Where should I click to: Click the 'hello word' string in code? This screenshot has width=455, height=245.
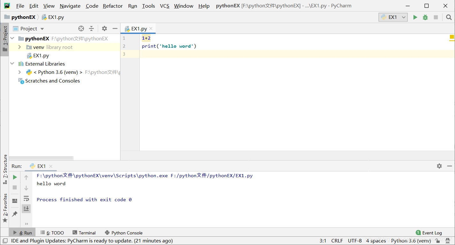pyautogui.click(x=177, y=46)
